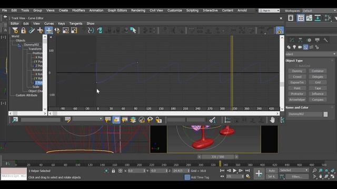This screenshot has width=337, height=189.
Task: Open the Rendering main menu
Action: [x=138, y=10]
